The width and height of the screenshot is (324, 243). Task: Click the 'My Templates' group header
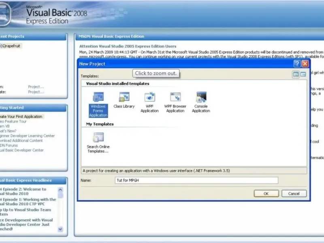[100, 124]
